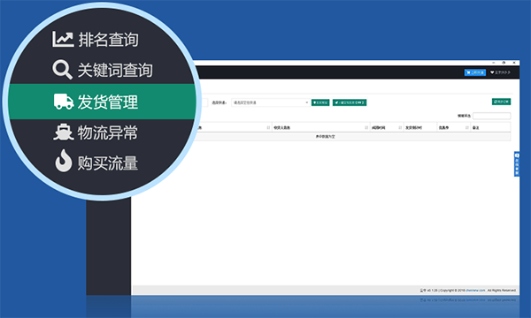Open 物流异常 via its ship icon
The width and height of the screenshot is (531, 318).
coord(64,132)
